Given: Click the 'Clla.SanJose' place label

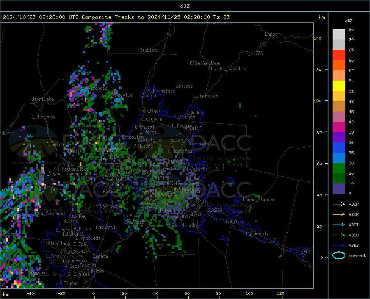Looking at the screenshot, I should click(205, 63).
